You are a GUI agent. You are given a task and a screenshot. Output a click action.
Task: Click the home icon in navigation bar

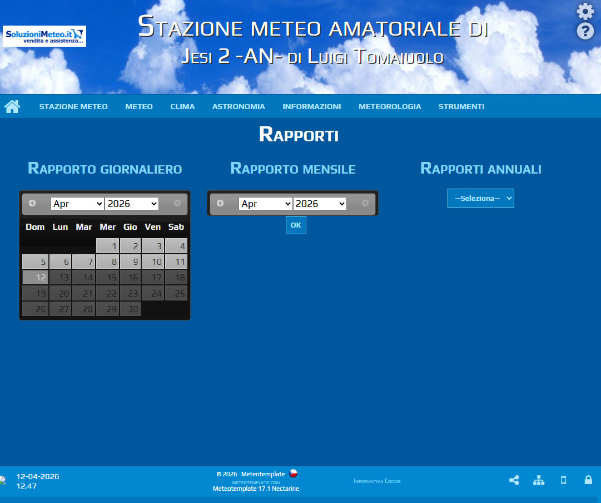coord(12,106)
